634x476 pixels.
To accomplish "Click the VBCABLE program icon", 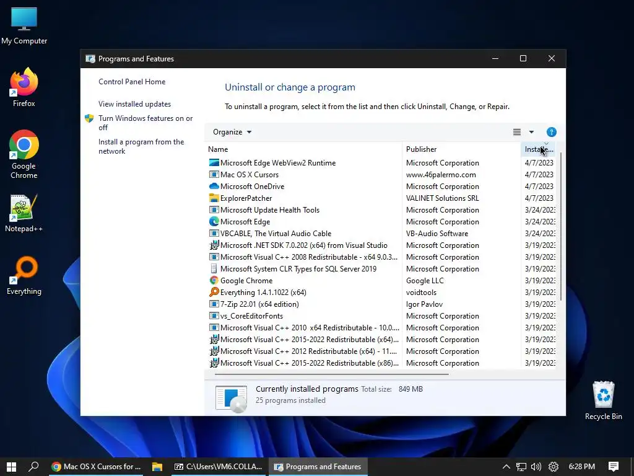I will [x=214, y=234].
